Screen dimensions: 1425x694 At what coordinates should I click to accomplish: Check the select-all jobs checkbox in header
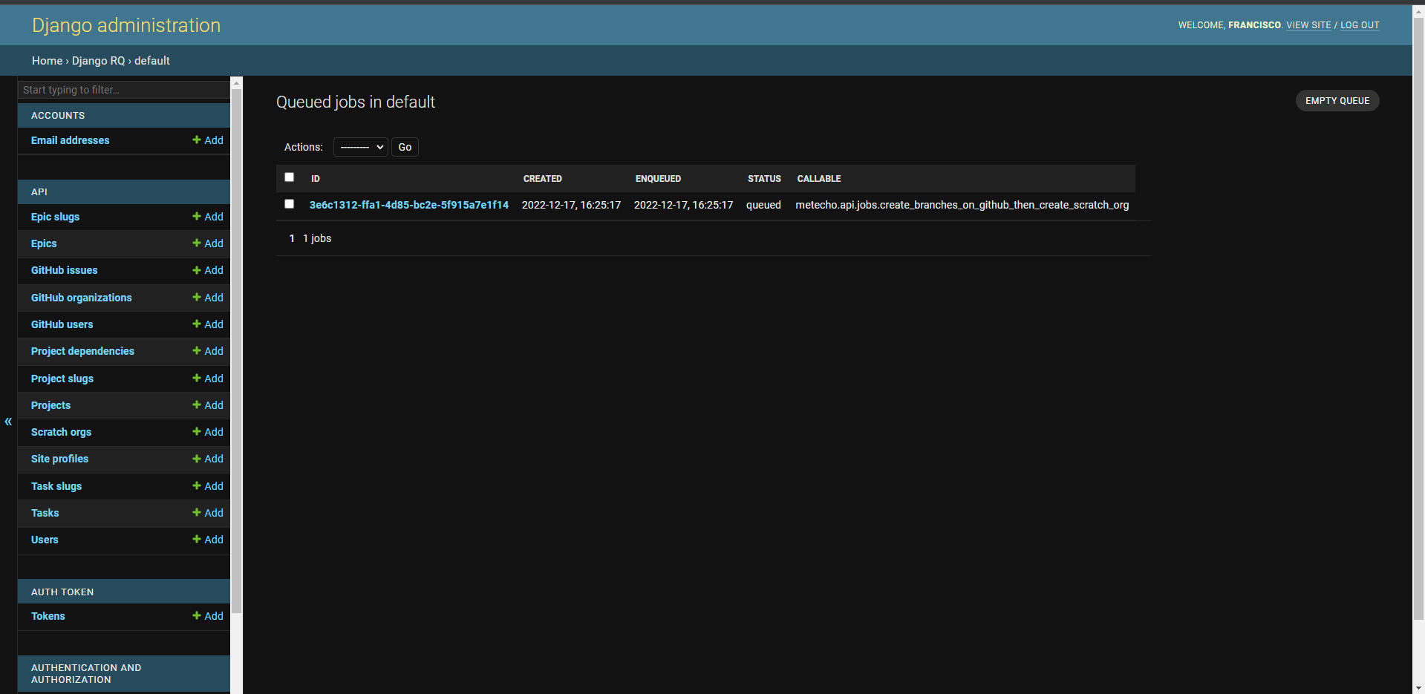click(x=290, y=177)
